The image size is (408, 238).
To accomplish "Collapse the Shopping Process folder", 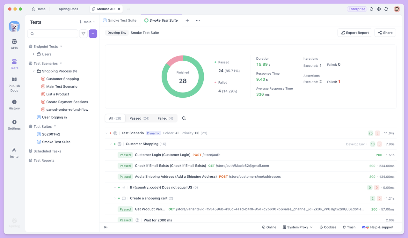I will 33,71.
